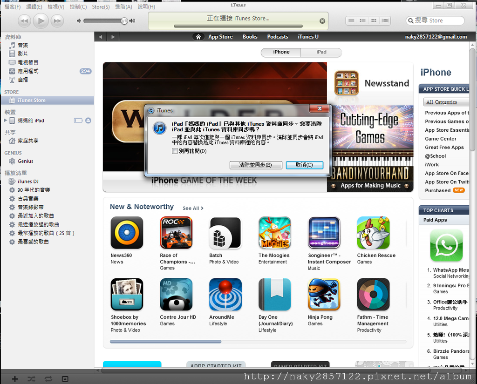Image resolution: width=477 pixels, height=384 pixels.
Task: Adjust the volume slider knob
Action: pyautogui.click(x=124, y=20)
